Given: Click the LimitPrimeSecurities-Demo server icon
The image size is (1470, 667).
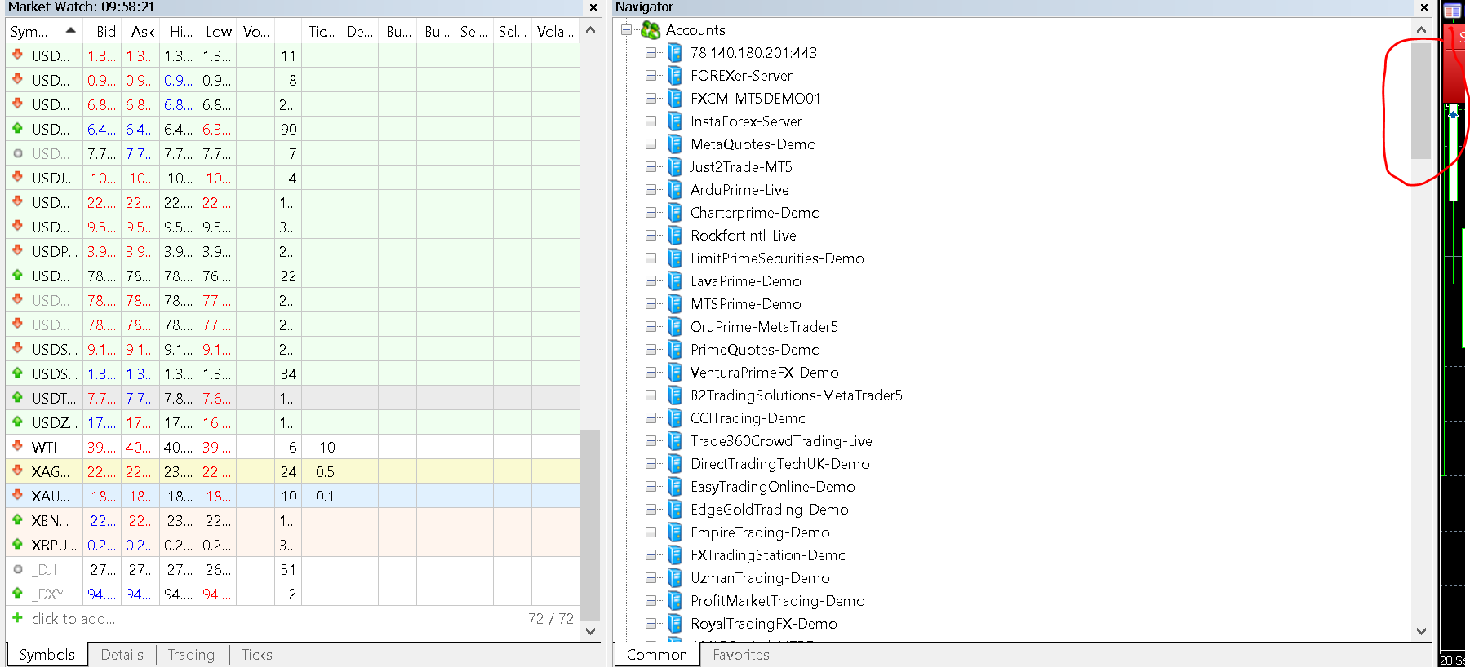Looking at the screenshot, I should pos(674,258).
